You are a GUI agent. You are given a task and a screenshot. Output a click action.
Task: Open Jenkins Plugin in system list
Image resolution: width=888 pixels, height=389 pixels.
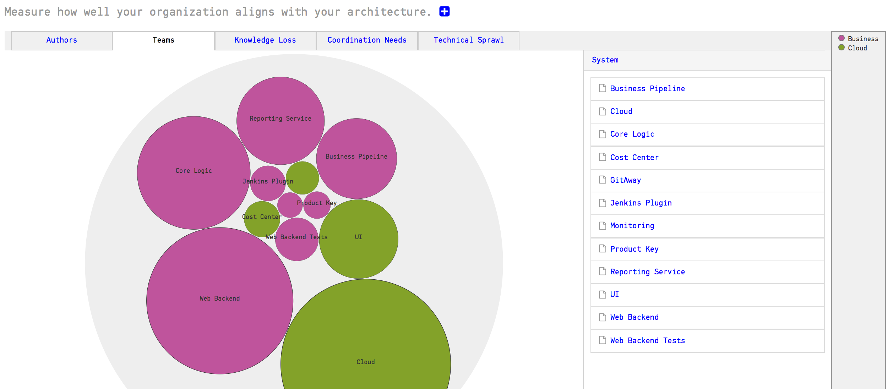[641, 203]
